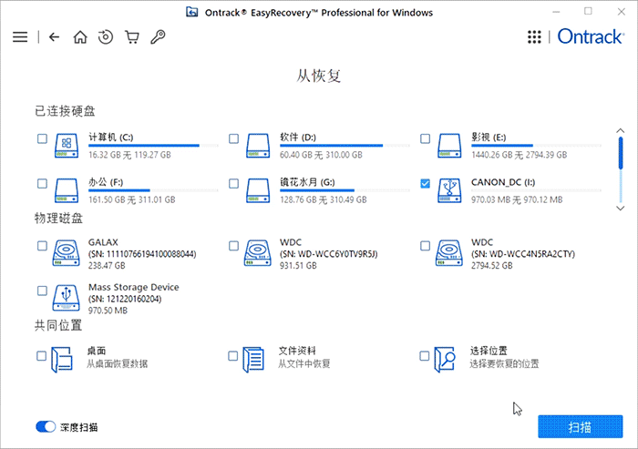Click the drive list scroll down arrow
638x449 pixels.
tap(620, 209)
